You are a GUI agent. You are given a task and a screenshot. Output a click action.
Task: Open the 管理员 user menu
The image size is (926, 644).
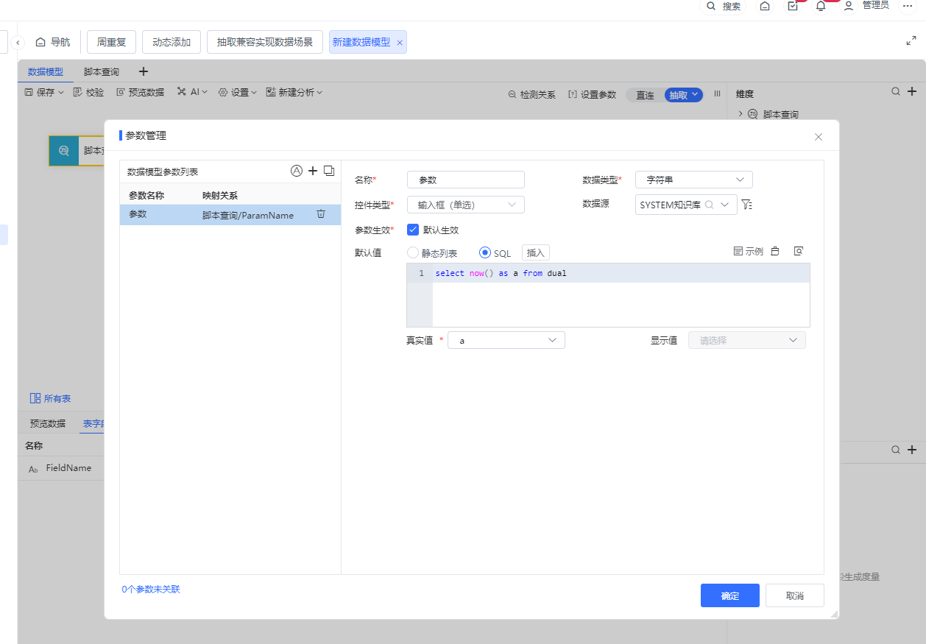(x=866, y=6)
